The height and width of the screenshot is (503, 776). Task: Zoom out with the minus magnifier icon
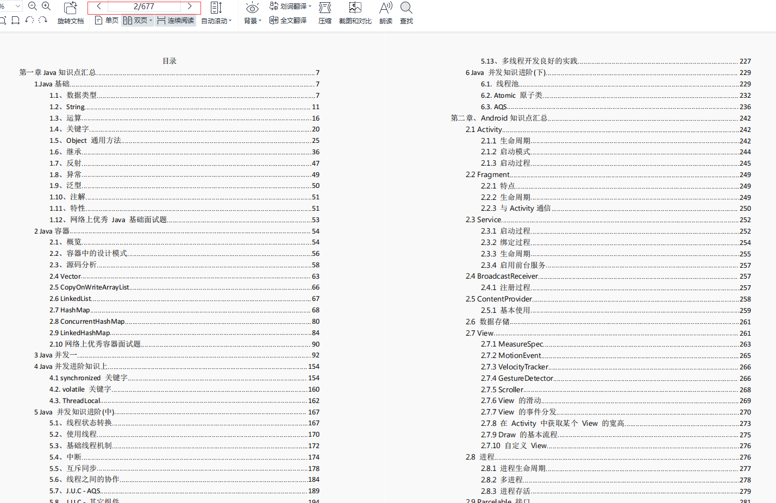click(32, 7)
